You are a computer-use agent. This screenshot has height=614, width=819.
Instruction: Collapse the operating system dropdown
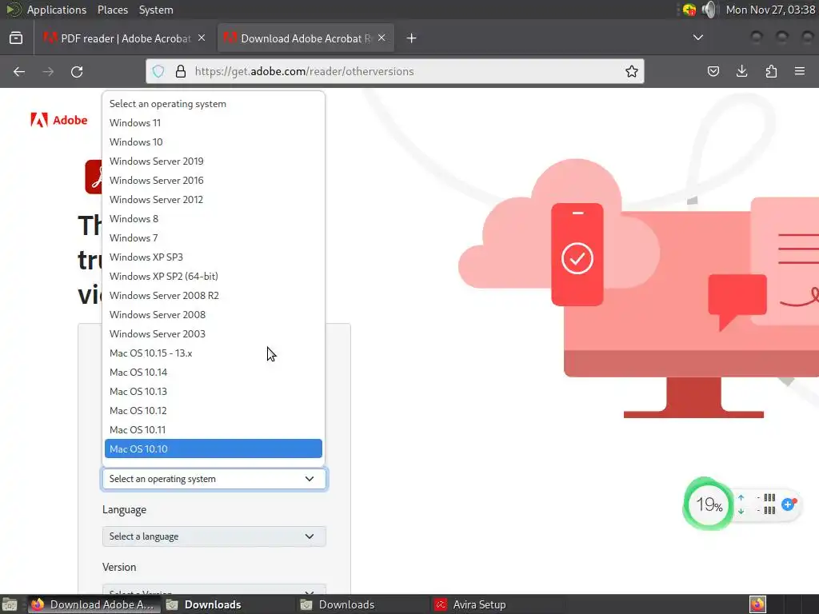click(x=214, y=479)
